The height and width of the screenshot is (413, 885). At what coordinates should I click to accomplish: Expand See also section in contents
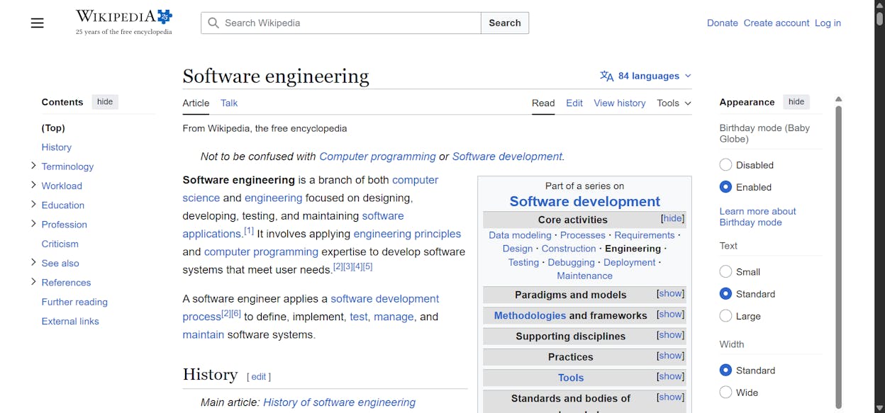[x=33, y=262]
